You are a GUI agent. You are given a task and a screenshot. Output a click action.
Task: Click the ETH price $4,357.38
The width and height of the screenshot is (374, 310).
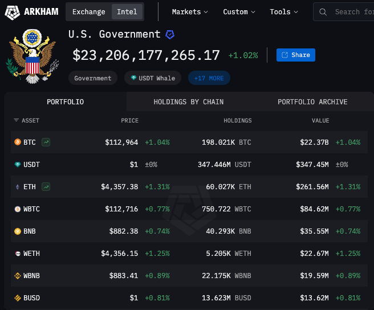coord(120,187)
